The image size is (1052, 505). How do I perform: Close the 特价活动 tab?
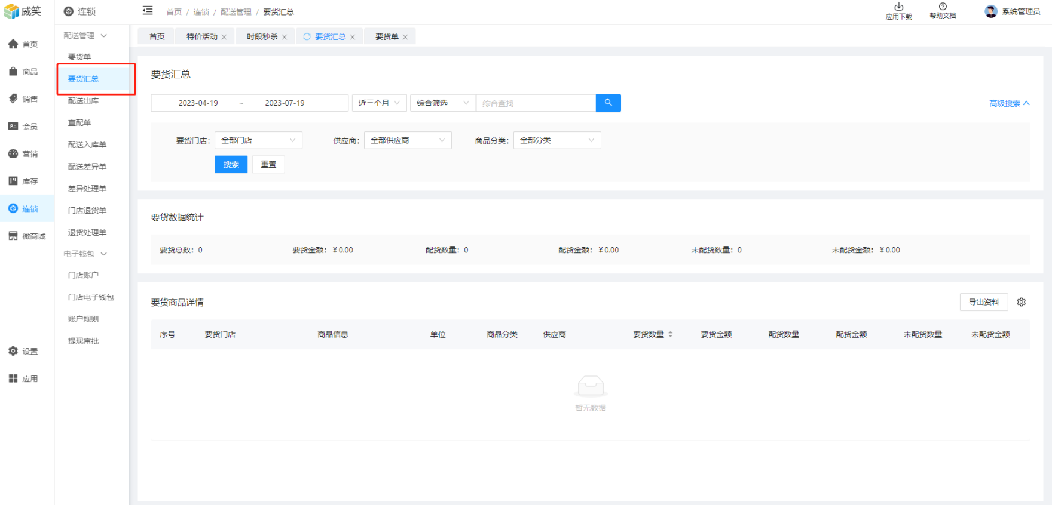coord(224,37)
